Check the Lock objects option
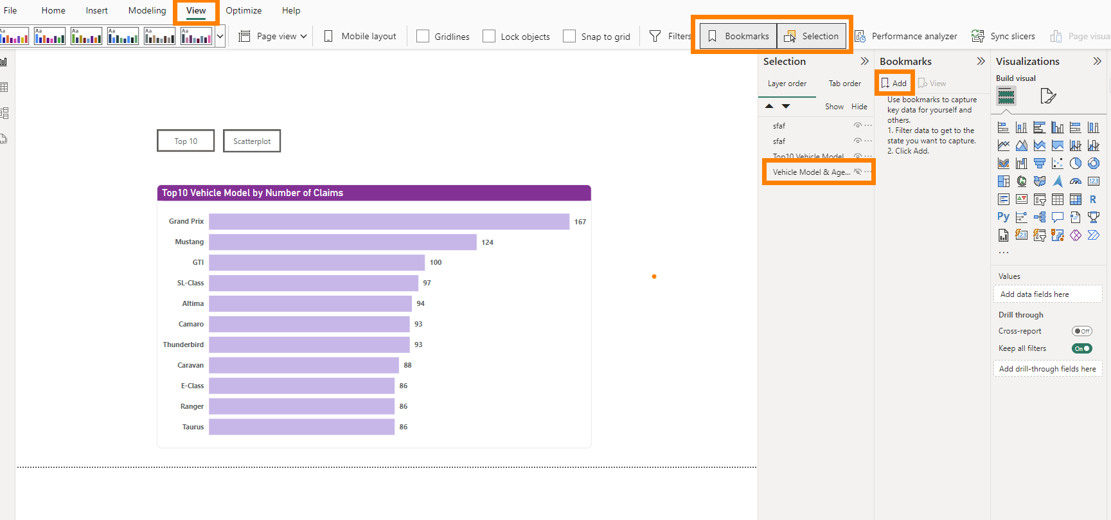The height and width of the screenshot is (520, 1111). point(489,37)
